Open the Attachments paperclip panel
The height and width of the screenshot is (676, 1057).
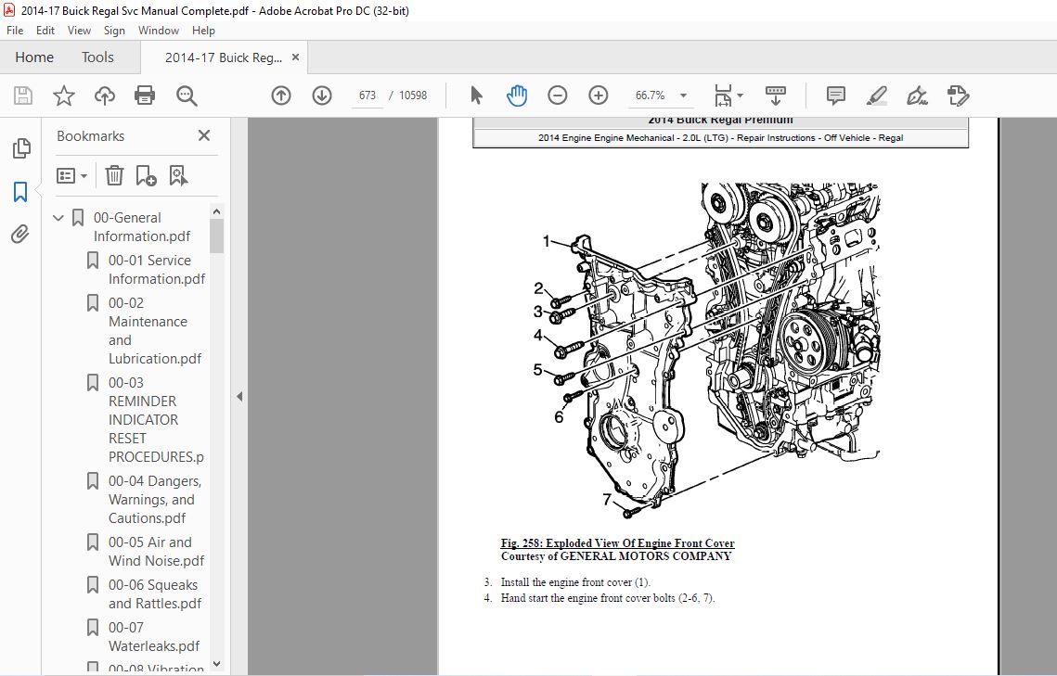20,235
